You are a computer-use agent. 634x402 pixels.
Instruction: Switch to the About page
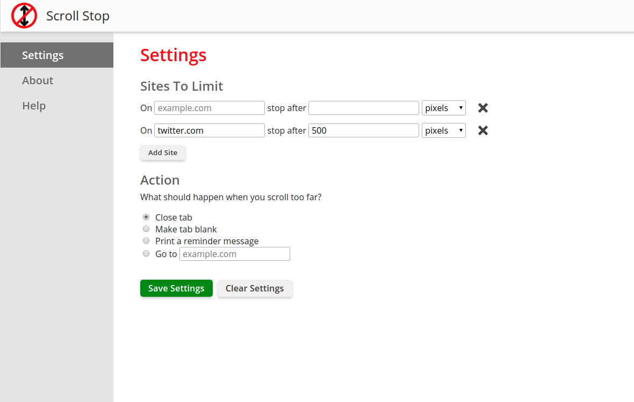tap(38, 81)
